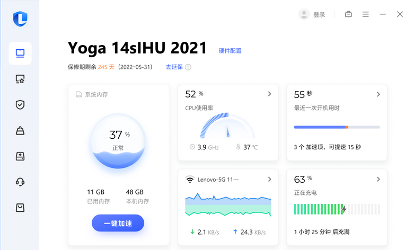This screenshot has width=413, height=250.
Task: Click the boot time progress bar
Action: click(x=337, y=127)
